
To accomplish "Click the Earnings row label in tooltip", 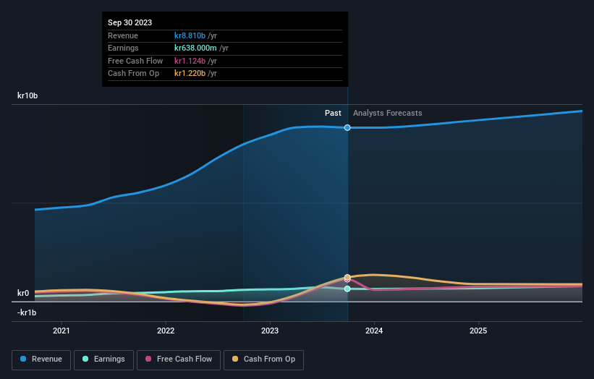I will (123, 48).
